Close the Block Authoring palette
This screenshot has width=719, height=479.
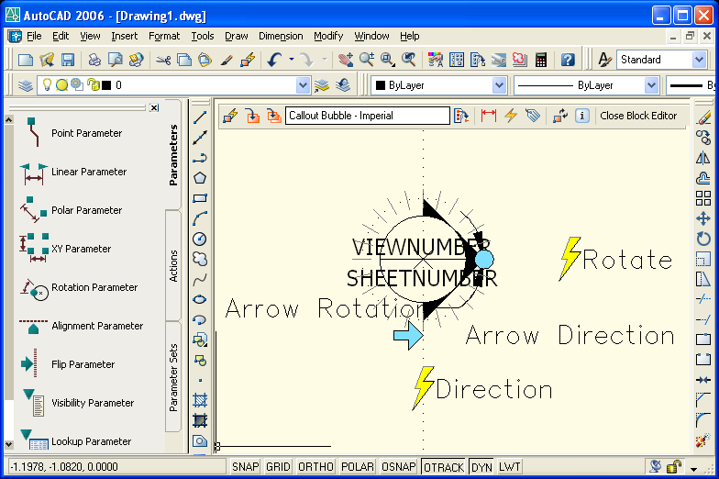154,108
